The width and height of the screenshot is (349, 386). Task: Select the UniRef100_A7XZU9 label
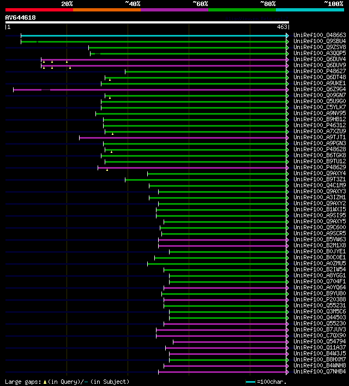[320, 131]
